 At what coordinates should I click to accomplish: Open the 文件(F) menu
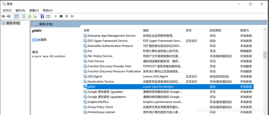(x=7, y=10)
